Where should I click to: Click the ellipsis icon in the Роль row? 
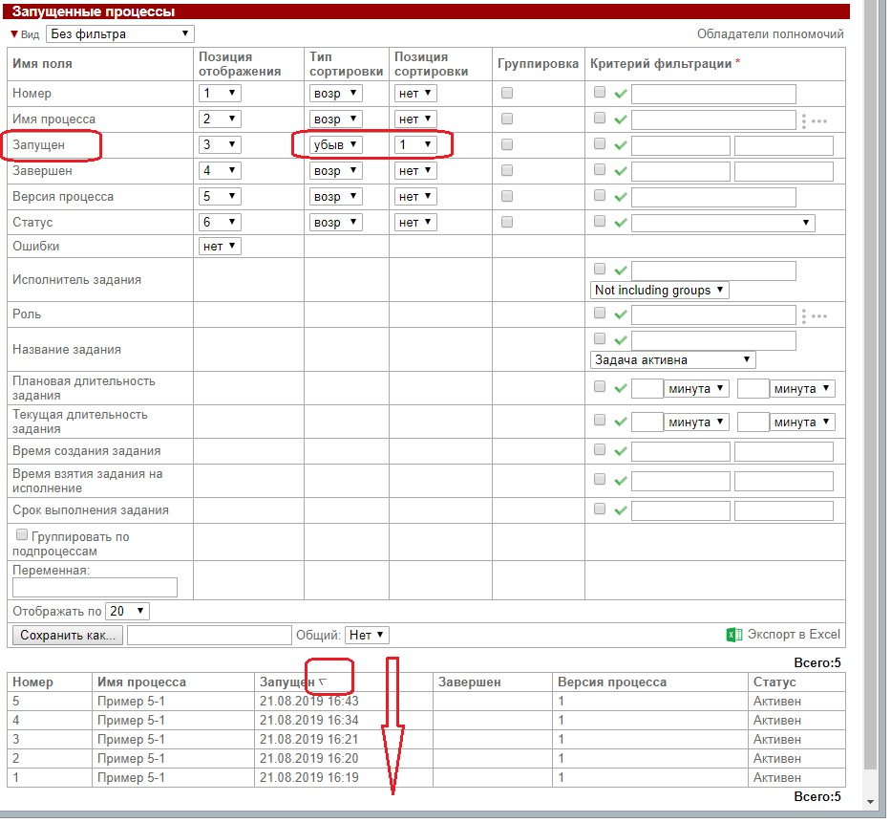pos(814,315)
